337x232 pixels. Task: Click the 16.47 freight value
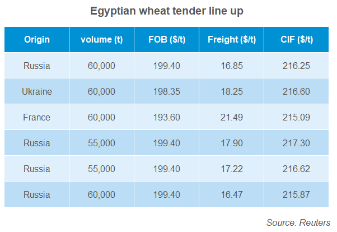point(232,195)
